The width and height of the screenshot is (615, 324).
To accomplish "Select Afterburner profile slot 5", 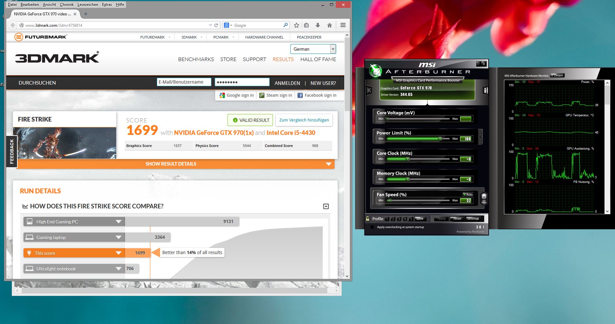I will [x=411, y=219].
